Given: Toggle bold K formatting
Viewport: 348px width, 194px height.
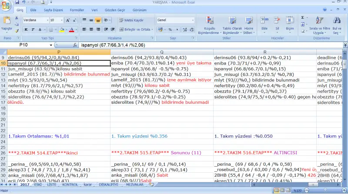Looking at the screenshot, I should (27, 30).
